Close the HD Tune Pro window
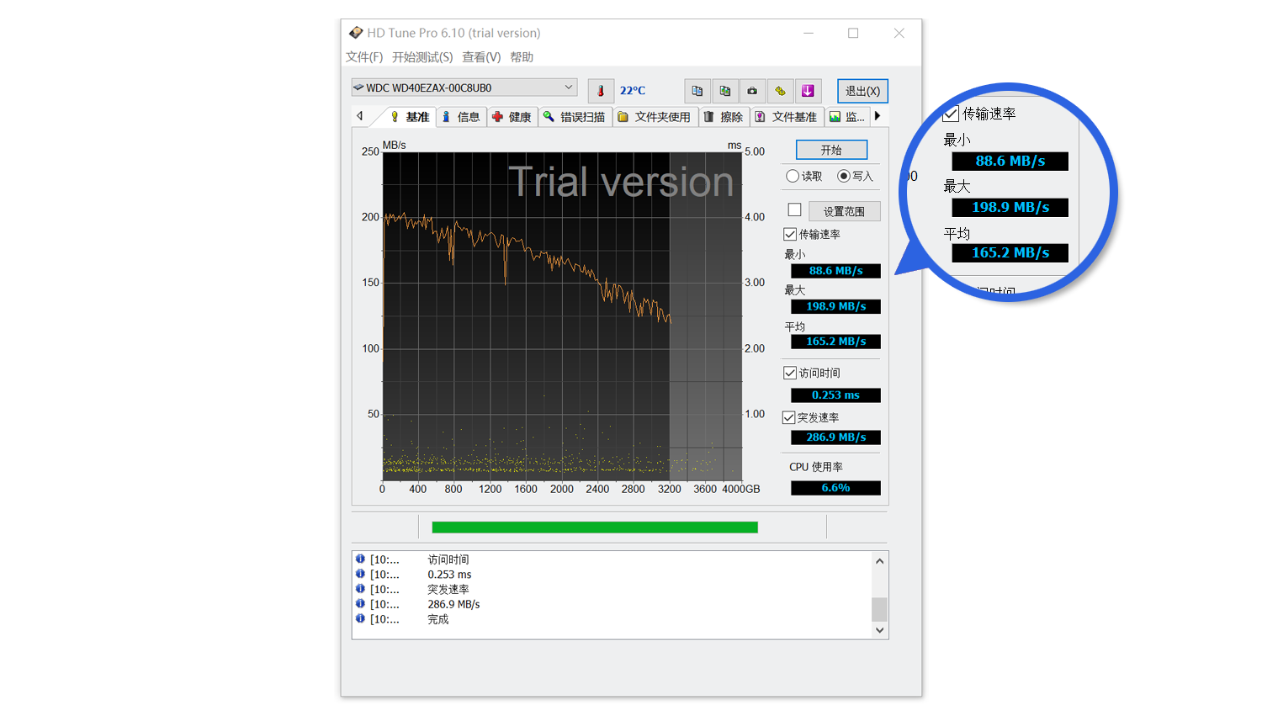Screen dimensions: 1262x721 point(899,33)
